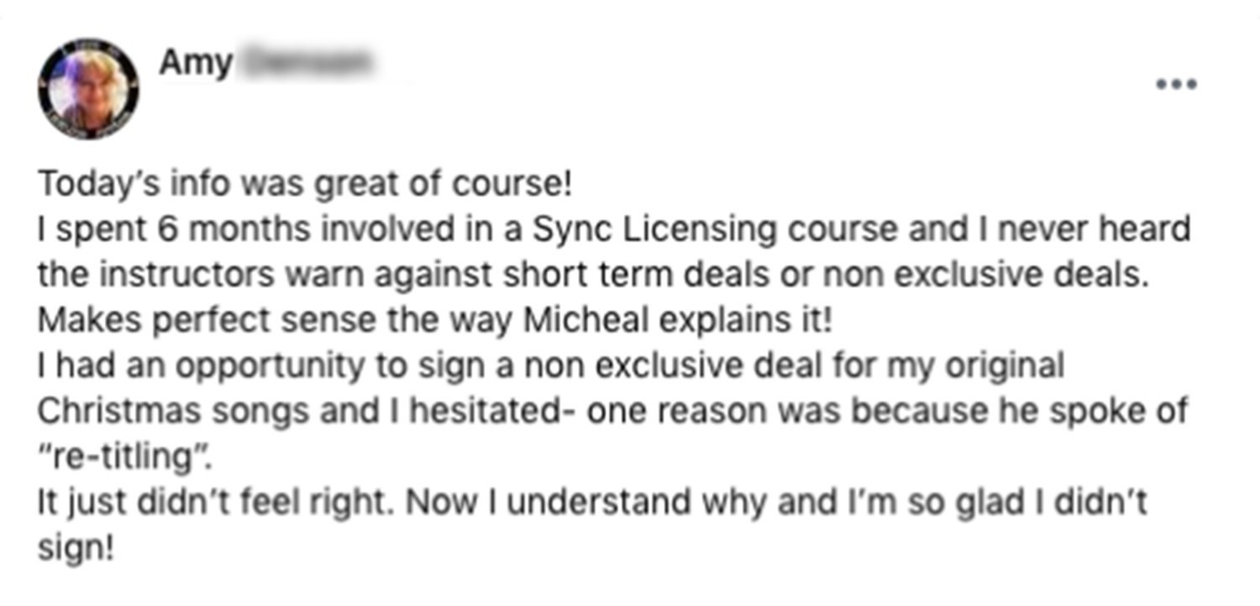Click the final word "sign!" of the post
This screenshot has width=1260, height=606.
[x=75, y=550]
